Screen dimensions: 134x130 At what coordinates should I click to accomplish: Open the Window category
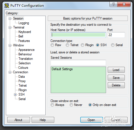tap(18, 45)
